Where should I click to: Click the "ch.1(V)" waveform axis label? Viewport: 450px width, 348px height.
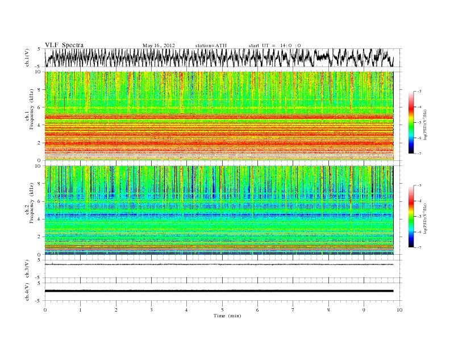(27, 57)
